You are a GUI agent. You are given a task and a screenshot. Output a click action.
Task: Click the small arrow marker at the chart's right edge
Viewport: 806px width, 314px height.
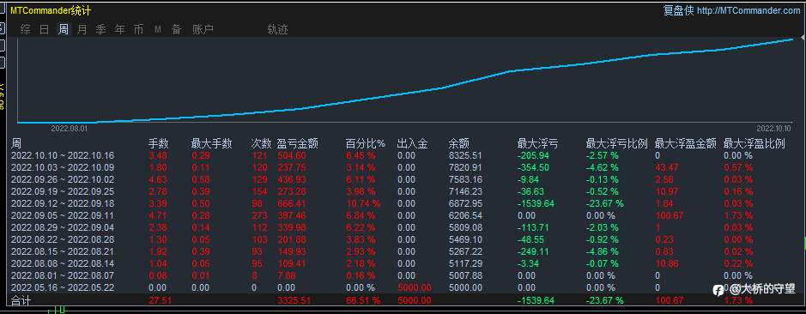point(803,38)
